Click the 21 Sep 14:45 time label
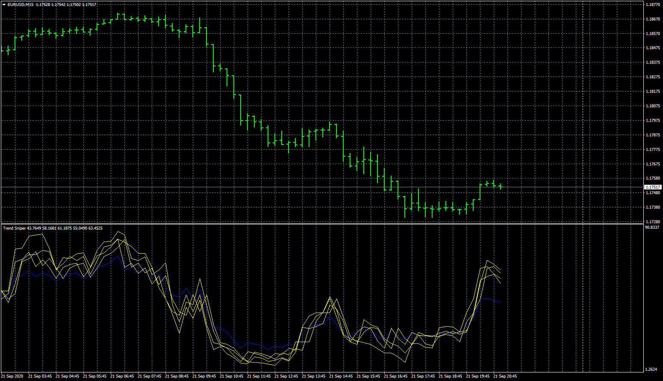Image resolution: width=663 pixels, height=381 pixels. 341,376
